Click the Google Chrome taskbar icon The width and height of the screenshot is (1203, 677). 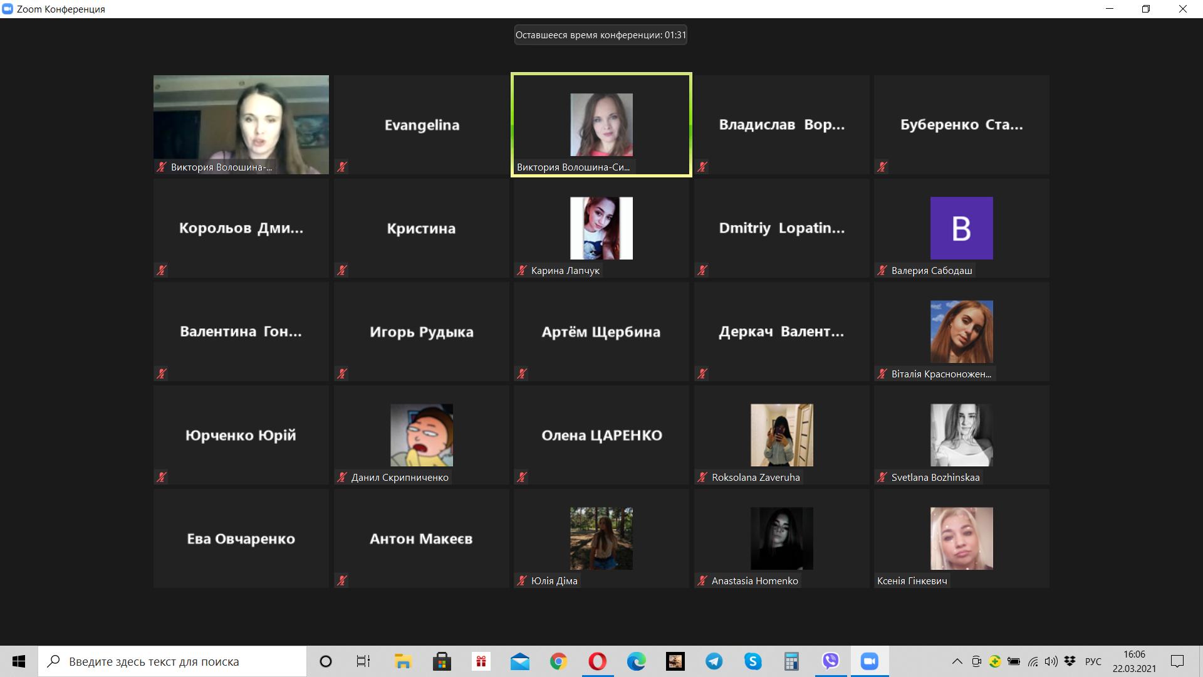[558, 661]
